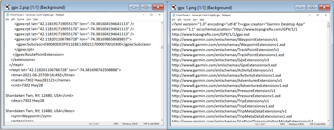Click the 100% zoom status in gpx 2.psp window

(x=116, y=124)
